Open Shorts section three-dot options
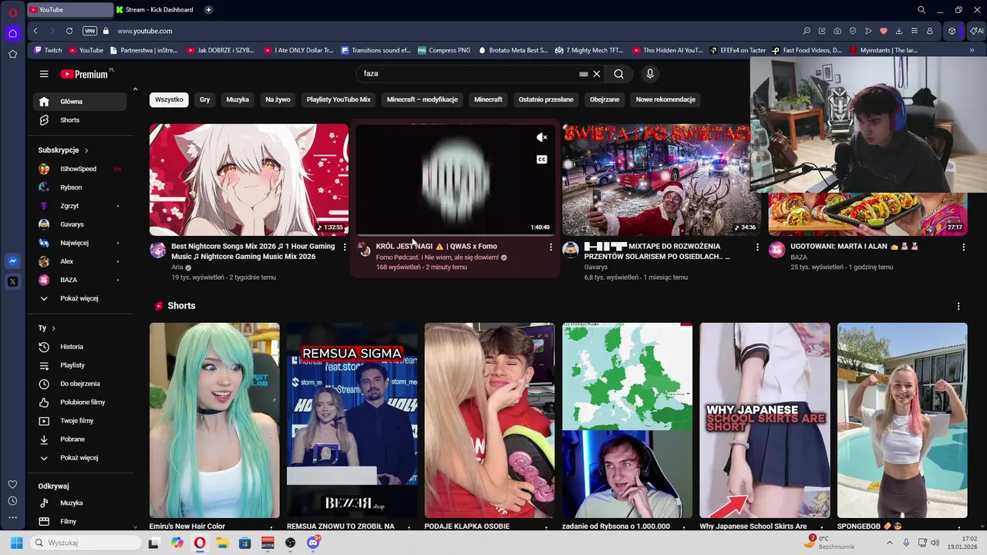This screenshot has height=555, width=987. click(x=958, y=306)
